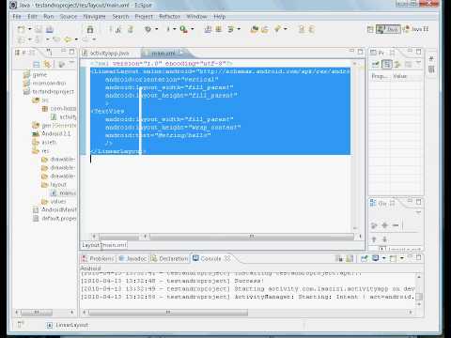451x338 pixels.
Task: Open the Run menu
Action: click(x=49, y=16)
